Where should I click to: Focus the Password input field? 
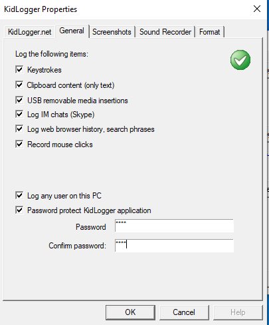point(174,226)
